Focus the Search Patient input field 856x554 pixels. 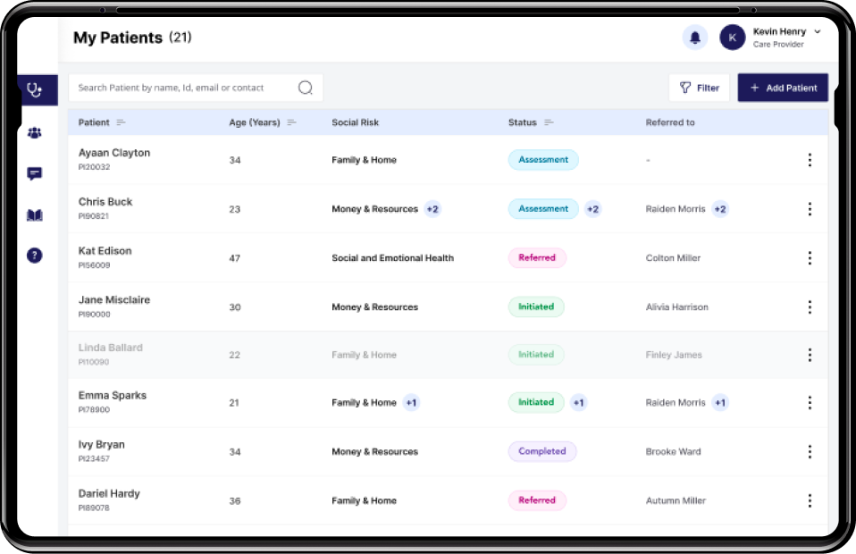click(183, 88)
